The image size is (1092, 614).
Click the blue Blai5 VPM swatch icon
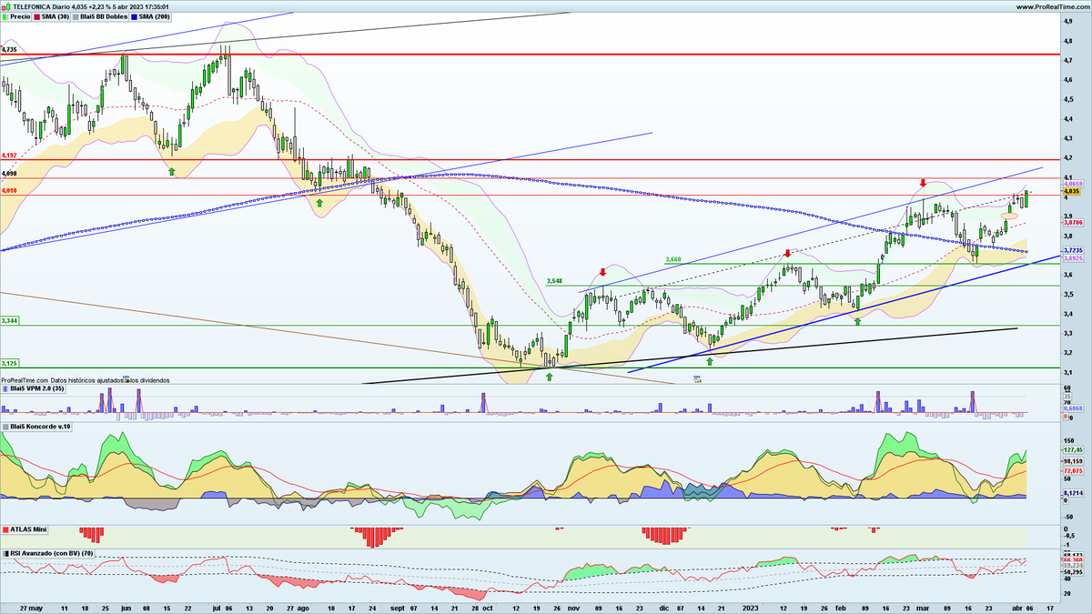tap(5, 389)
